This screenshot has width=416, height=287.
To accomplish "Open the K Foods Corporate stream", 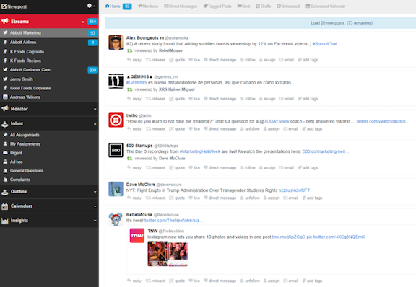I will (49, 52).
